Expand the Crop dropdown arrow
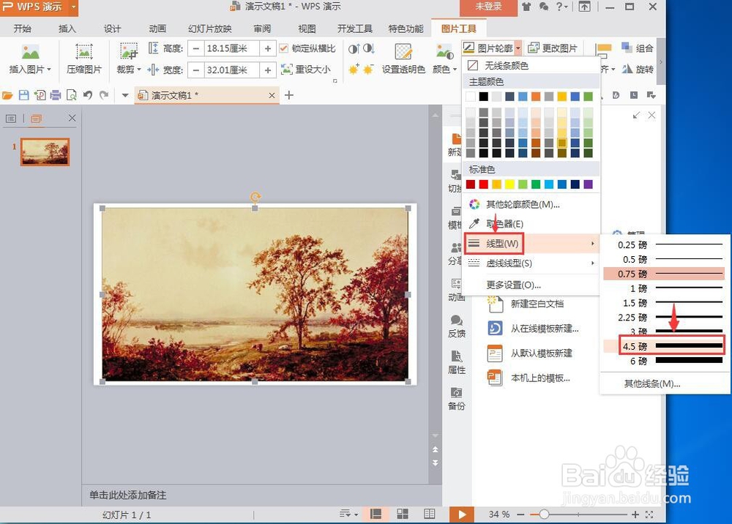The height and width of the screenshot is (524, 732). point(138,70)
